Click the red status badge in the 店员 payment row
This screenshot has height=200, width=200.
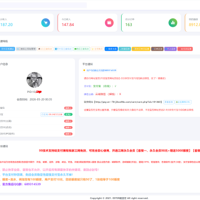tap(68, 127)
